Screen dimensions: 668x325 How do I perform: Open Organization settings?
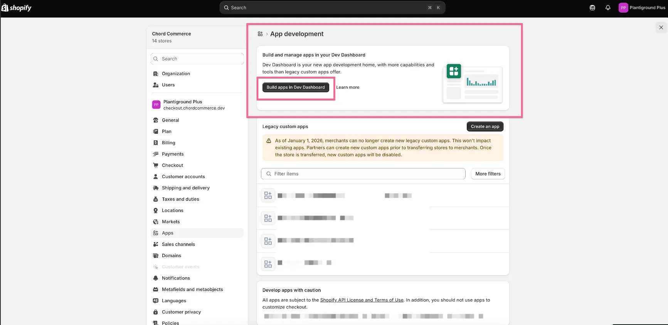[197, 74]
